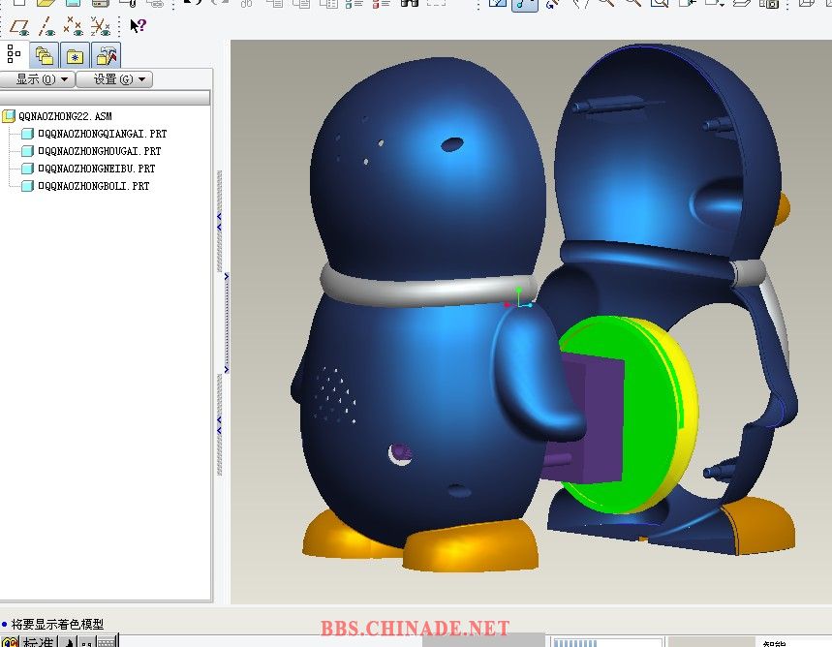Click the part icon beside QQNAOZHONGNEIBU.PRT
Screen dimensions: 832x647
(27, 169)
